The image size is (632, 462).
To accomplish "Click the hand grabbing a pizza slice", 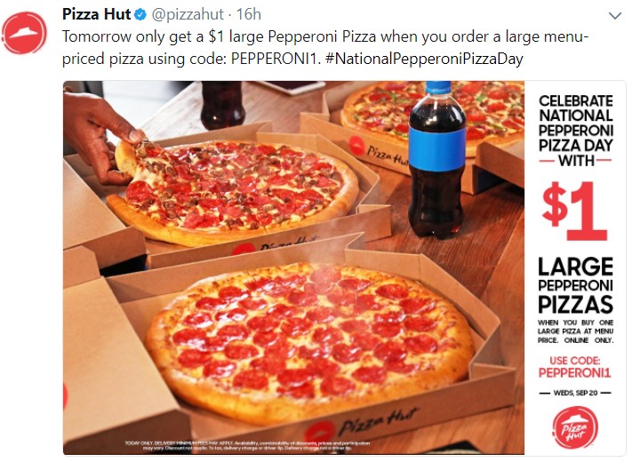I will [99, 135].
